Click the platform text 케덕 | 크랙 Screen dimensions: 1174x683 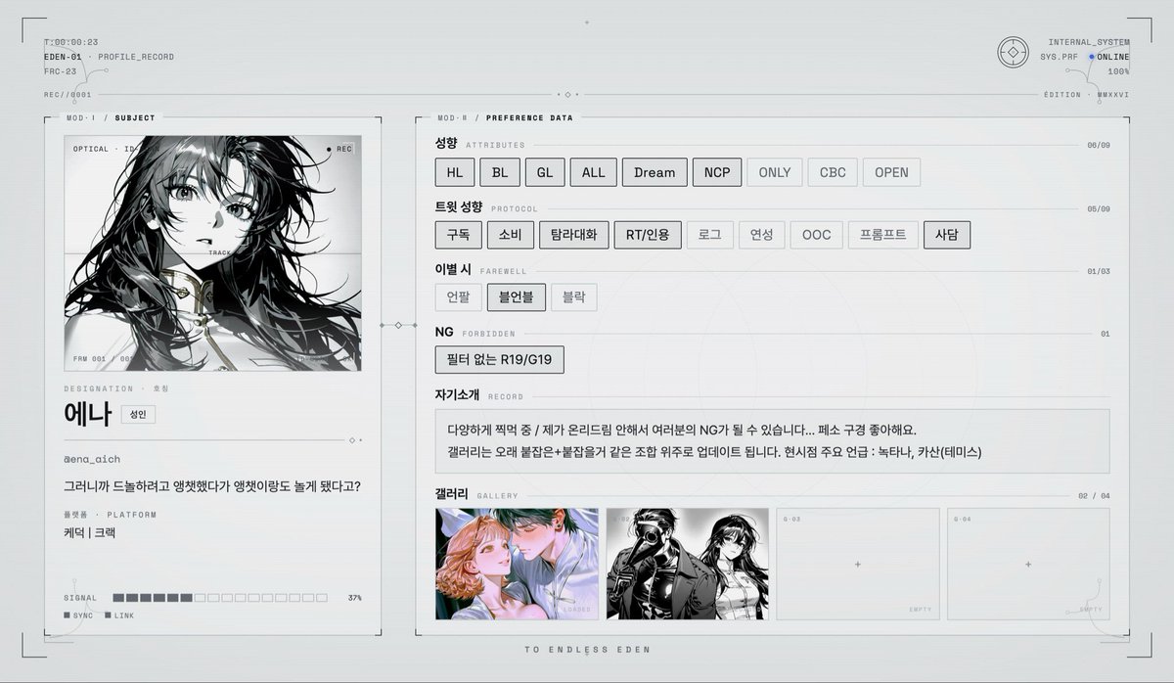[x=89, y=532]
